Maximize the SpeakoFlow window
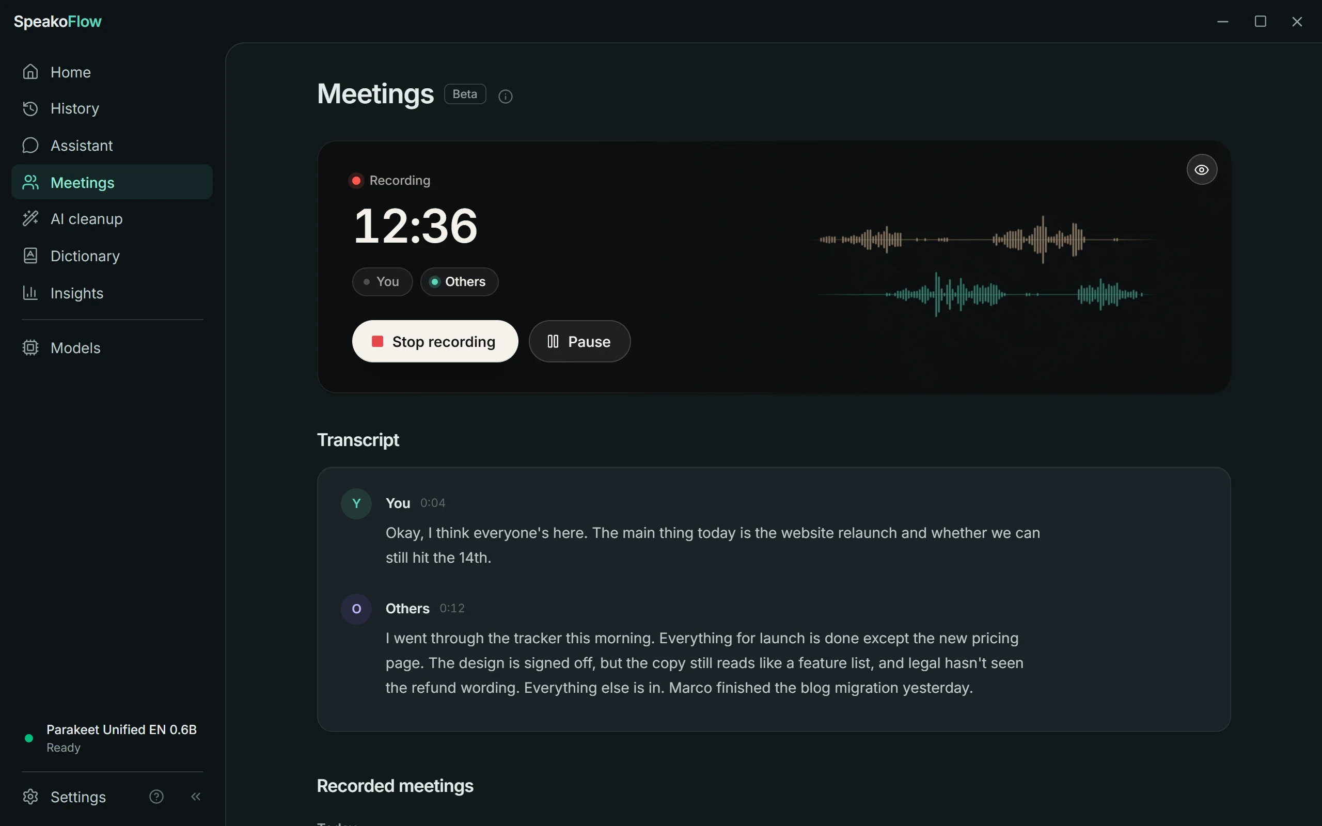The width and height of the screenshot is (1322, 826). pyautogui.click(x=1260, y=21)
